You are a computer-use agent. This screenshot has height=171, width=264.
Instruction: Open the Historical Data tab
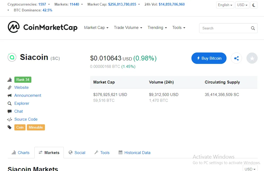135,152
